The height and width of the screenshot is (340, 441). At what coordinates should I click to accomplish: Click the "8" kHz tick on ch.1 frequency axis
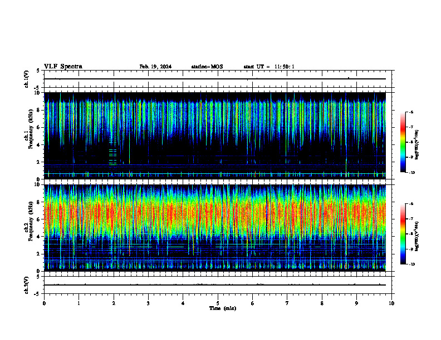[38, 110]
